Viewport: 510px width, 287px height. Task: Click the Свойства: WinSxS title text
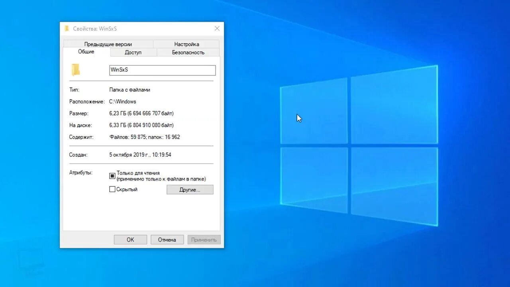[x=95, y=29]
